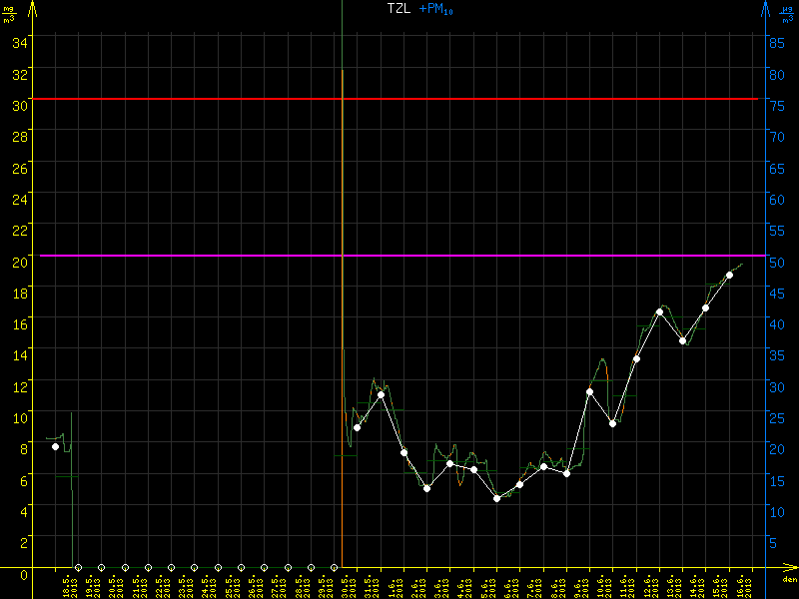The width and height of the screenshot is (799, 599).
Task: Click the orange vertical marker line
Action: click(343, 299)
